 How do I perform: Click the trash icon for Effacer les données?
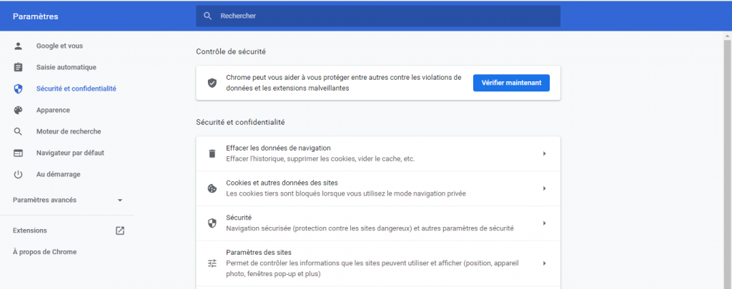pos(212,153)
